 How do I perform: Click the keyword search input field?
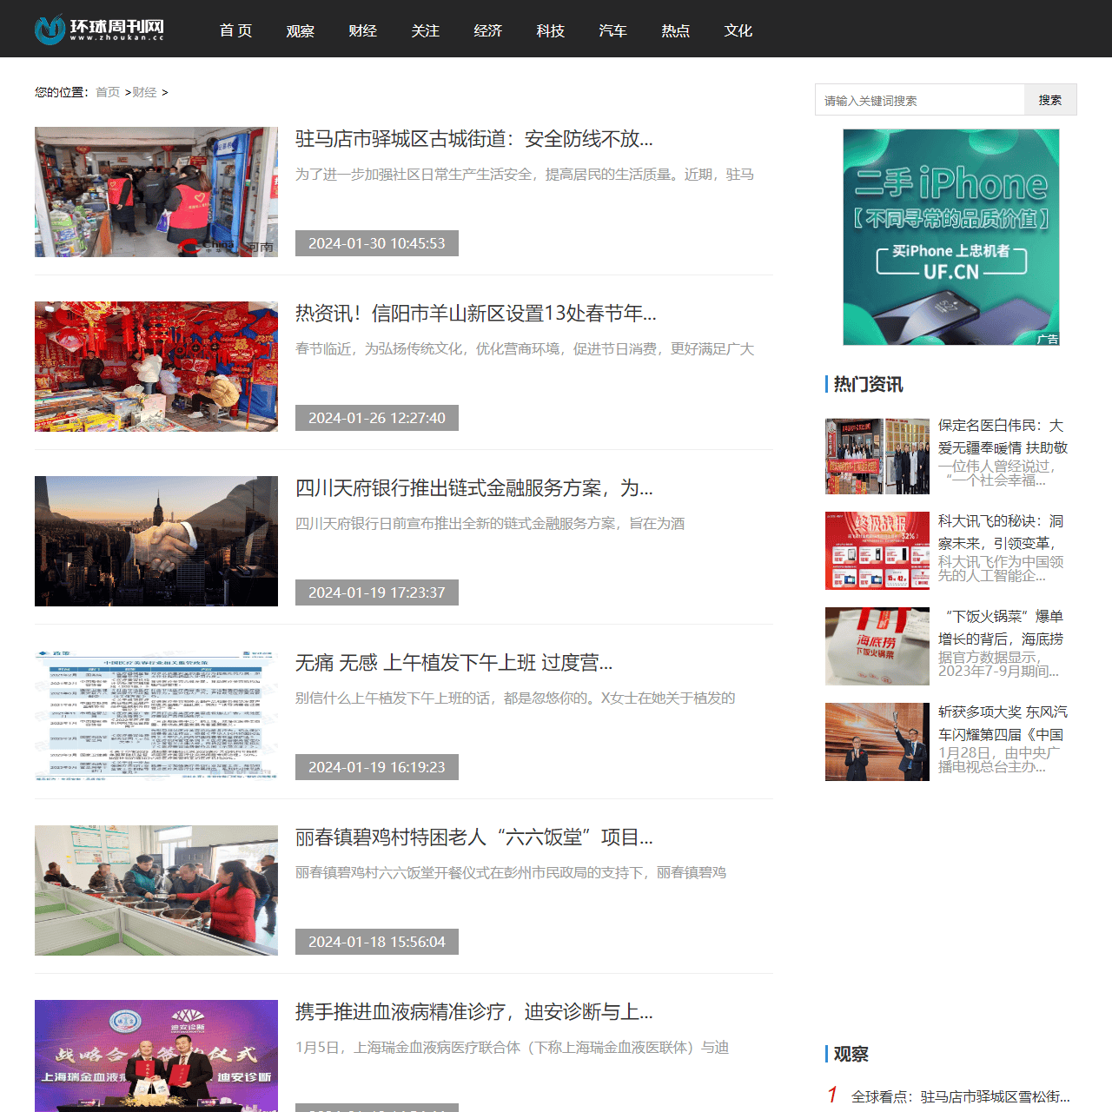click(x=919, y=100)
